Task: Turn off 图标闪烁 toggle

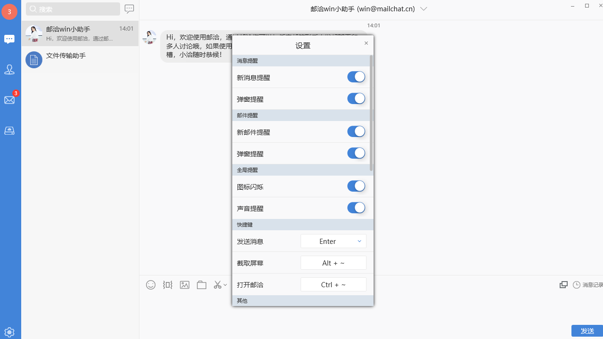Action: click(x=356, y=186)
